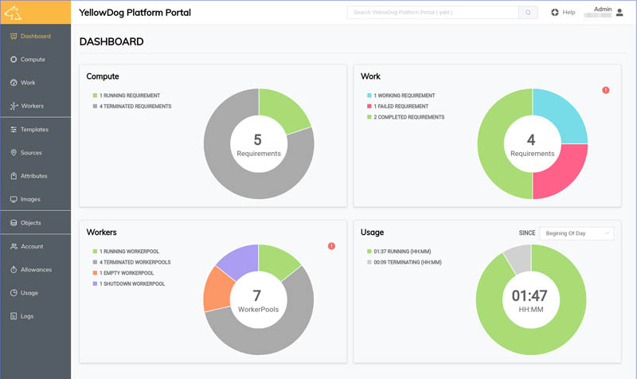Toggle the Failed Requirement legend entry
The height and width of the screenshot is (379, 637).
coord(397,107)
